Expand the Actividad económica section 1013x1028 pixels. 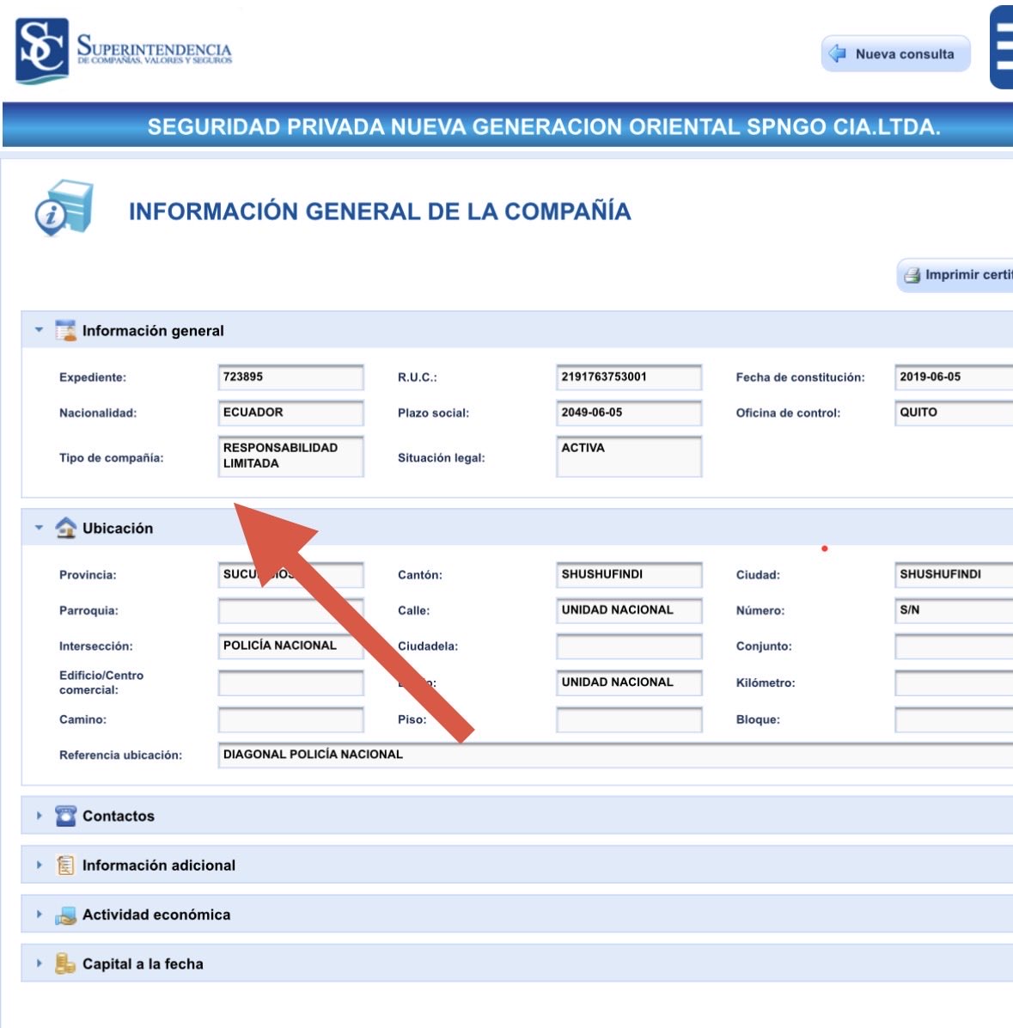39,914
